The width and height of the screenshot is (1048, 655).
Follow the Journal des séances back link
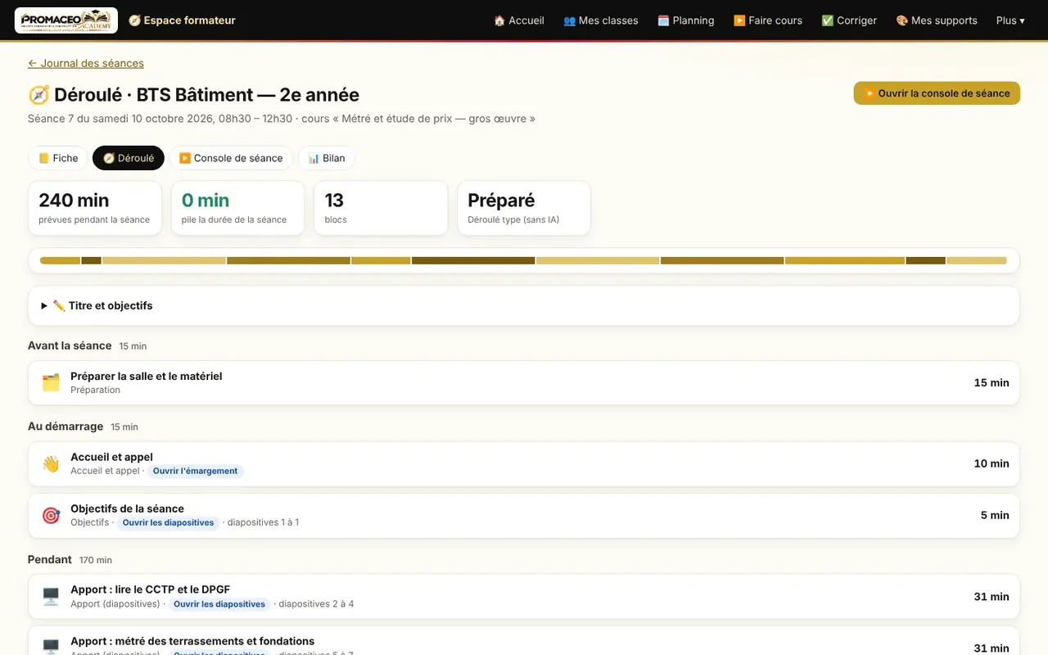[86, 63]
